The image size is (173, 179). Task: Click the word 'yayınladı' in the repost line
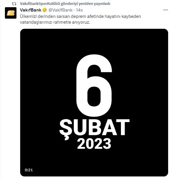[102, 4]
